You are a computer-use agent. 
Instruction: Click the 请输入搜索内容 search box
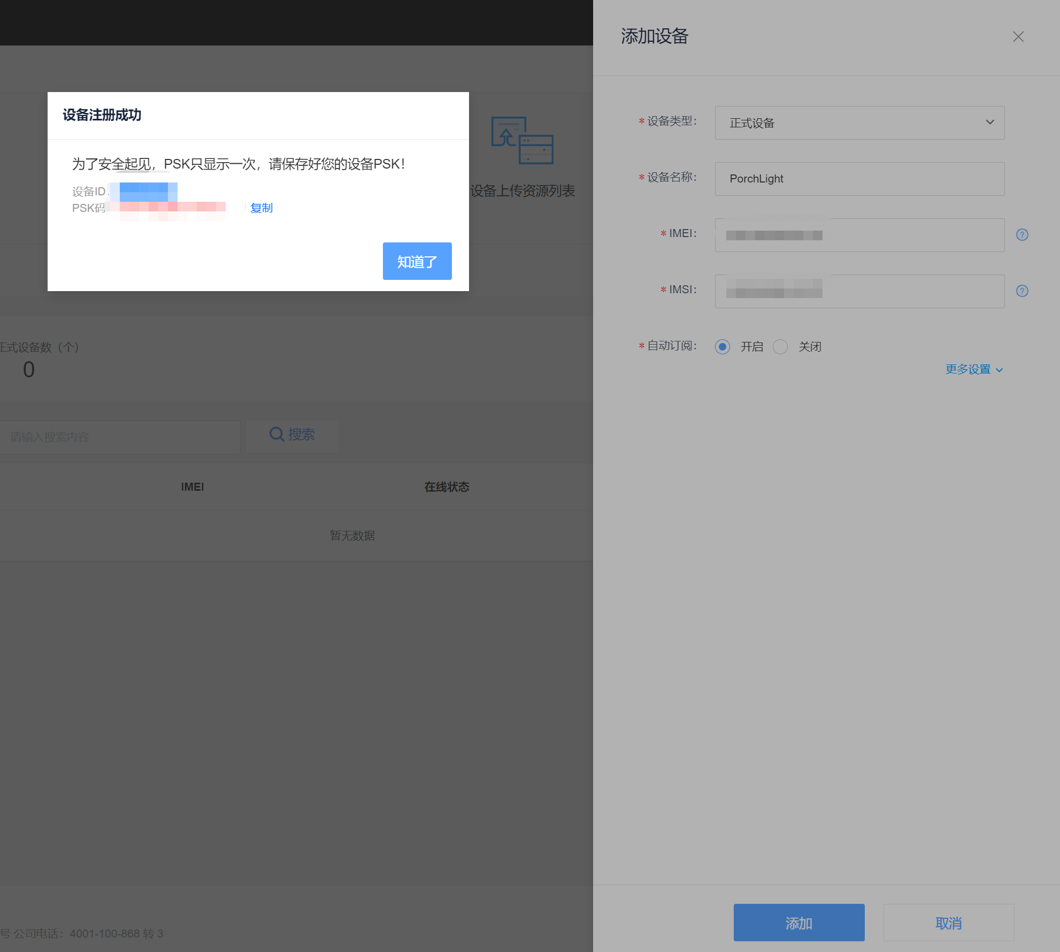(x=120, y=437)
